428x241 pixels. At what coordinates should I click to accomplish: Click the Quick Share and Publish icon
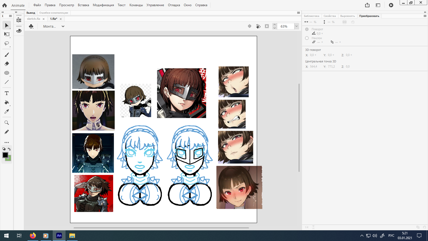(367, 5)
